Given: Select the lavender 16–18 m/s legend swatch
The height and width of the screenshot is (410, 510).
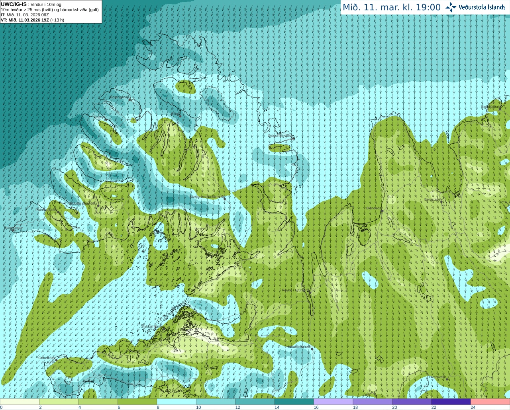Looking at the screenshot, I should pyautogui.click(x=333, y=402).
